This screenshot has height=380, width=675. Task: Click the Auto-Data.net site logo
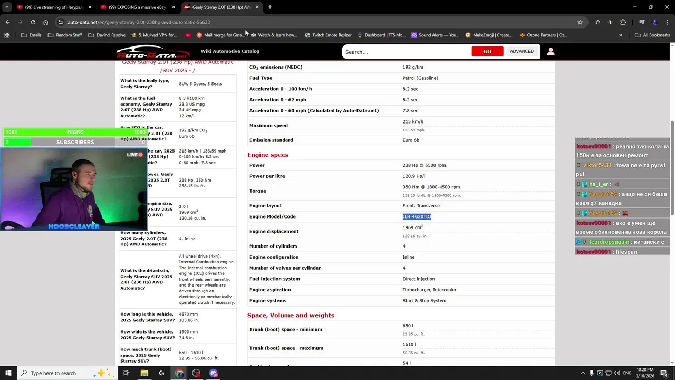tap(153, 52)
